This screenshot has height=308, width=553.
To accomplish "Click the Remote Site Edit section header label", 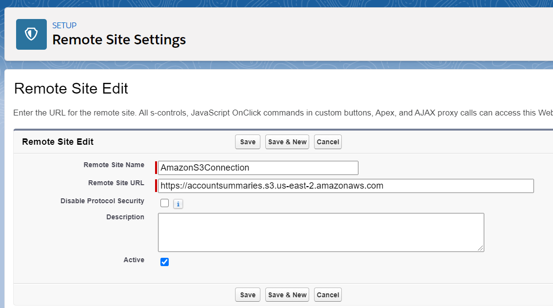I will pos(58,142).
